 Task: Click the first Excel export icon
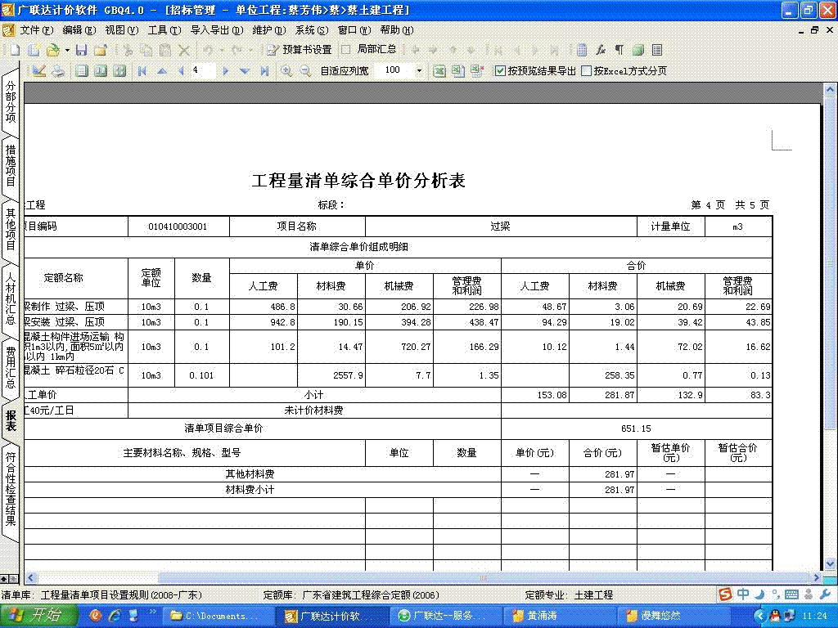[x=439, y=71]
